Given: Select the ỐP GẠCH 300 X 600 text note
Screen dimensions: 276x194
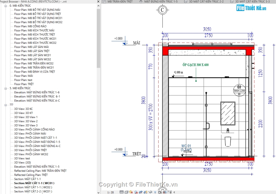Looking at the screenshot, I should 196,65.
